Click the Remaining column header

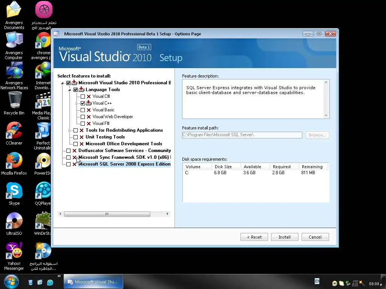coord(314,167)
